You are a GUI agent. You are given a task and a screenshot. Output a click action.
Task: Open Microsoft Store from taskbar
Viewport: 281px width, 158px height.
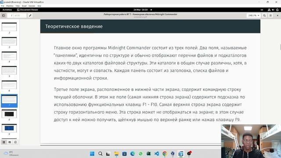(x=124, y=154)
